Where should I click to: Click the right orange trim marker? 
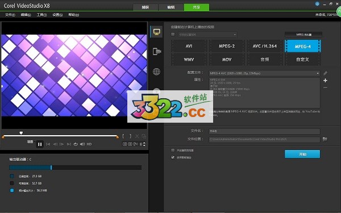[x=118, y=137]
